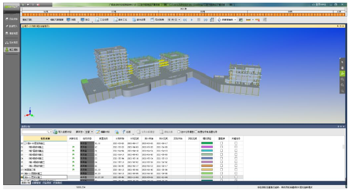
Task: Open the top sidebar module with cloud icon
Action: (12, 19)
